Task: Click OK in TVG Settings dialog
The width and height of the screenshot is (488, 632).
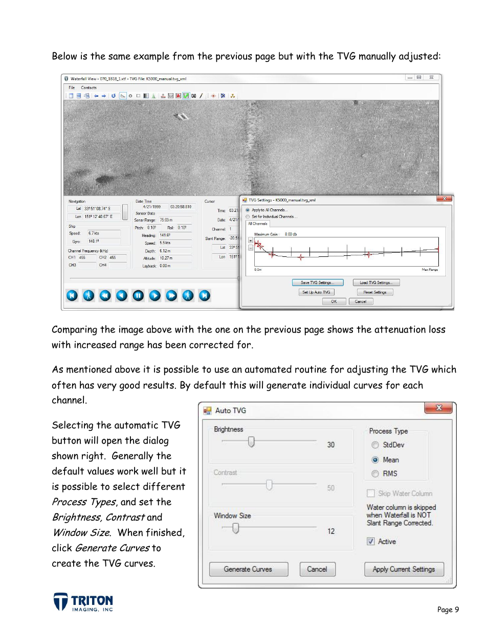Action: (x=334, y=301)
